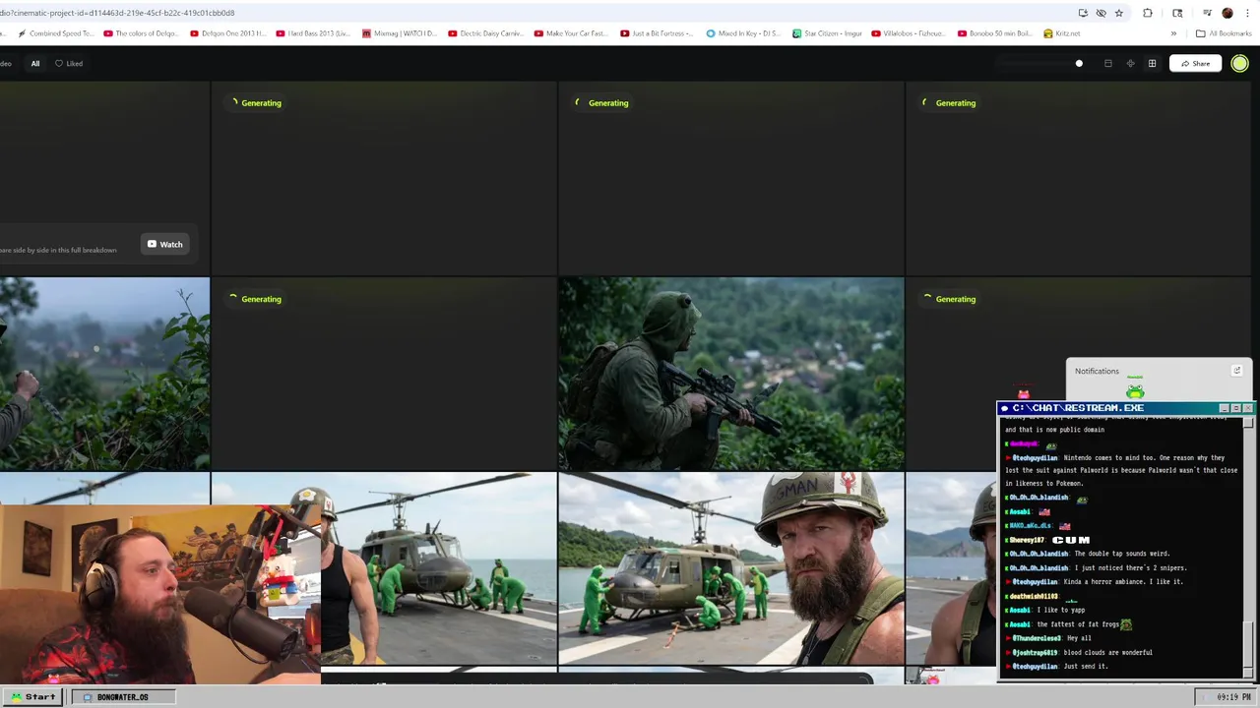The width and height of the screenshot is (1260, 708).
Task: Click username deathwish01103 in chat
Action: [1034, 596]
